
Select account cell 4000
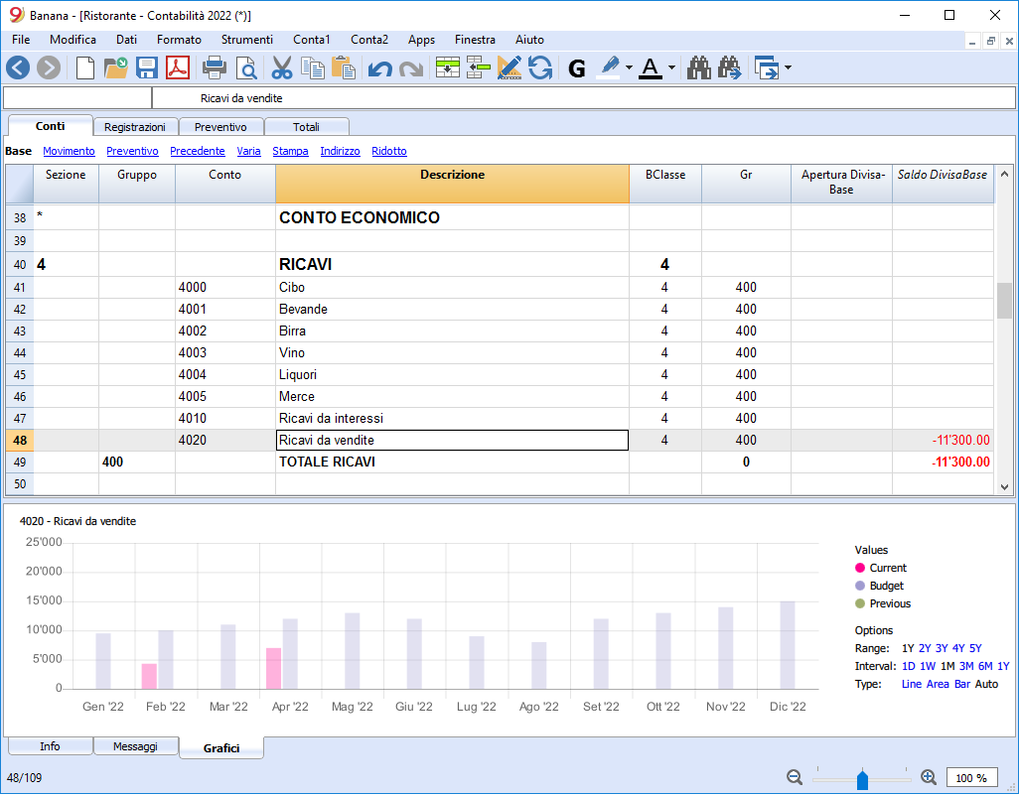(x=224, y=287)
